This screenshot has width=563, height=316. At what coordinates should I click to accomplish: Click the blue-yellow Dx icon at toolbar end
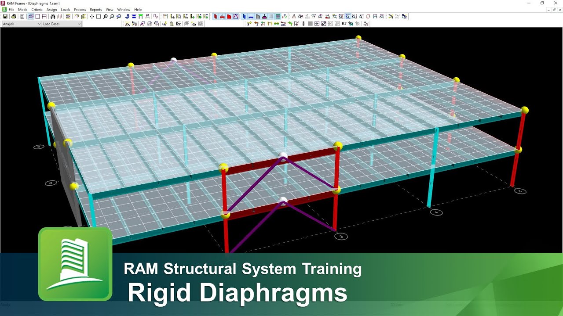click(x=404, y=17)
